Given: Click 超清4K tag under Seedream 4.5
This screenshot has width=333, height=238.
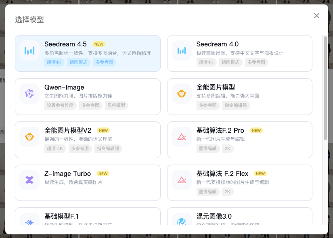Looking at the screenshot, I should (x=54, y=62).
